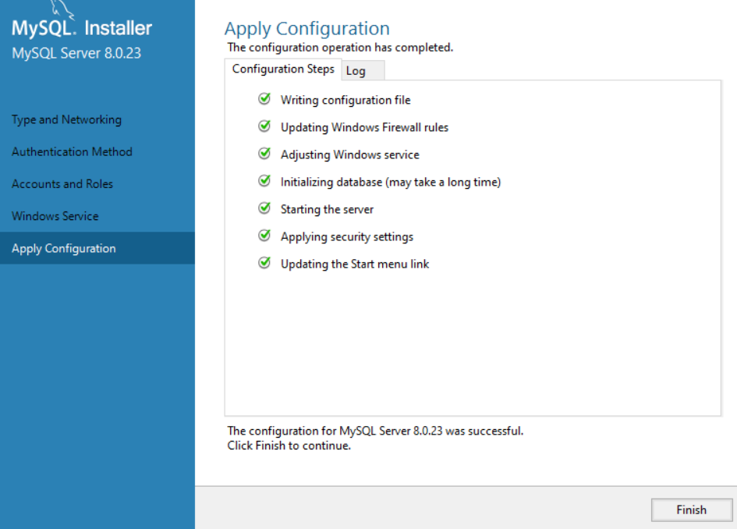Switch to the Log tab

click(x=363, y=70)
